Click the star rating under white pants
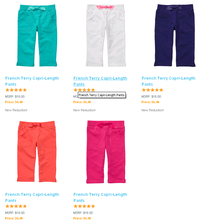207x220 pixels. 84,90
